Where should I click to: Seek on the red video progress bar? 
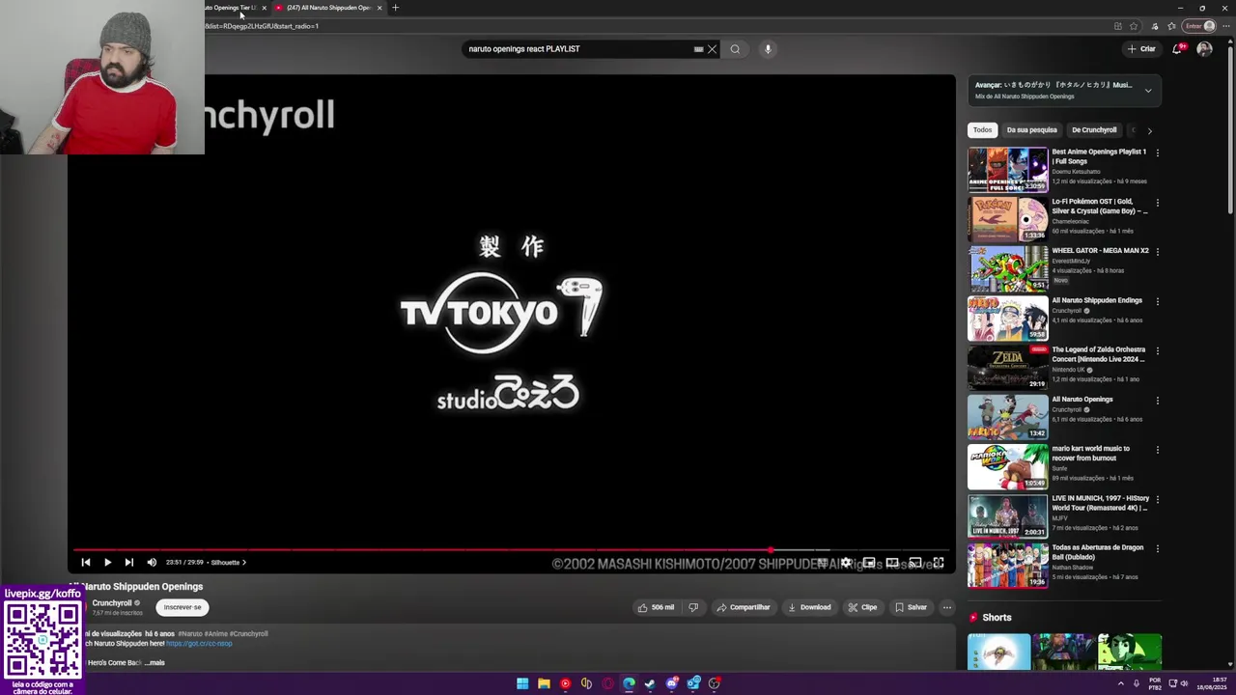[512, 550]
